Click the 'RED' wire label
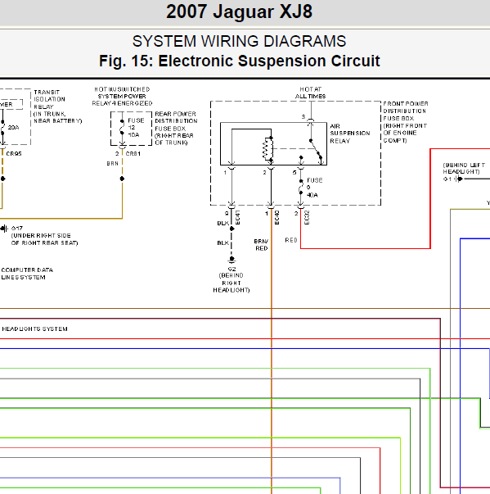Screen dimensions: 490x494 click(x=291, y=240)
